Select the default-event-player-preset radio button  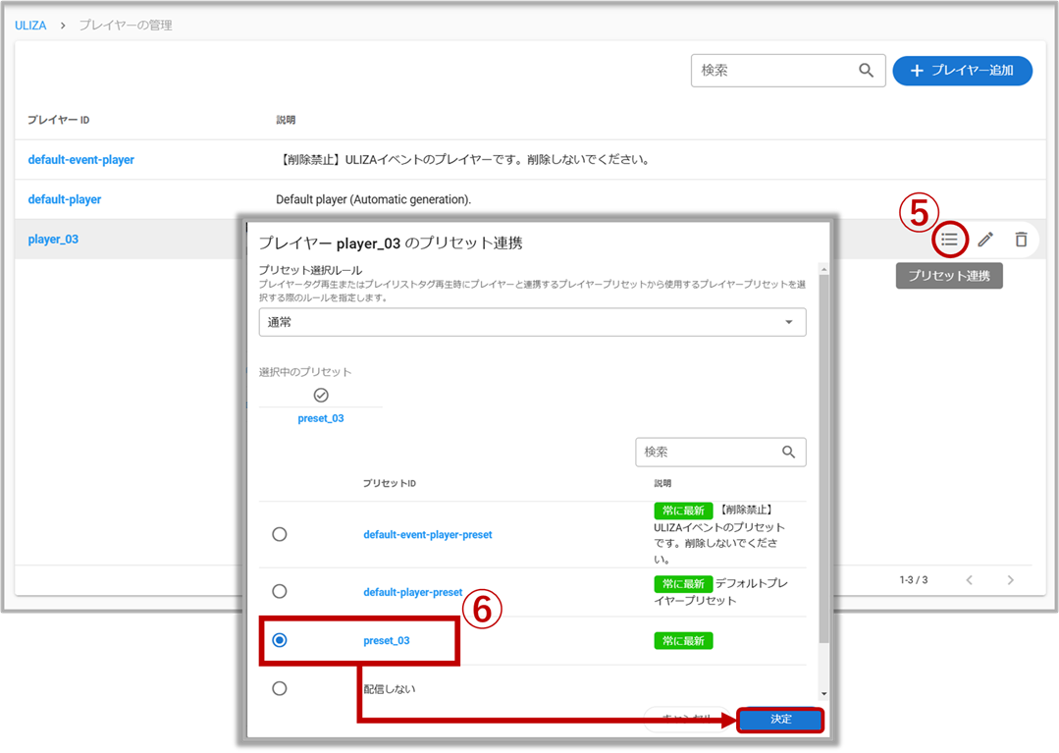point(280,534)
